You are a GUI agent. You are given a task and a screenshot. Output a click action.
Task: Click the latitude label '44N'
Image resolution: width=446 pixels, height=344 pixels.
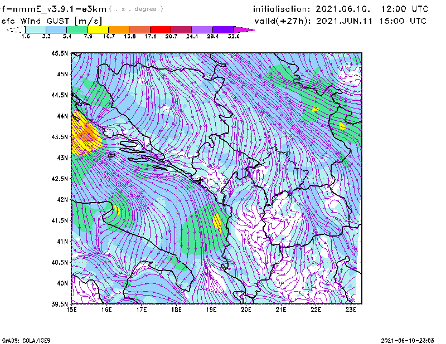click(x=62, y=116)
